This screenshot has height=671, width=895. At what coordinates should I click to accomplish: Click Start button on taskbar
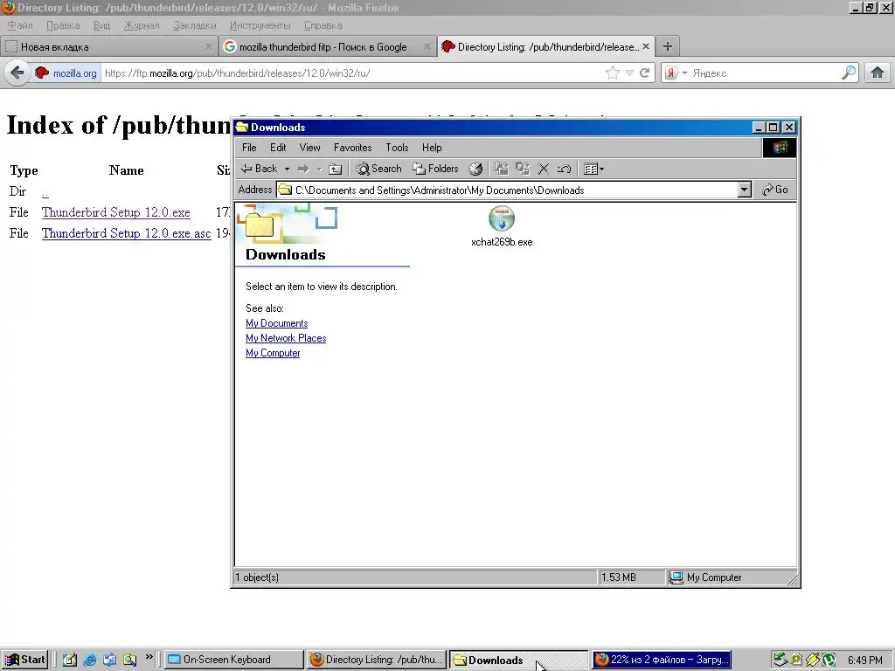click(x=24, y=660)
